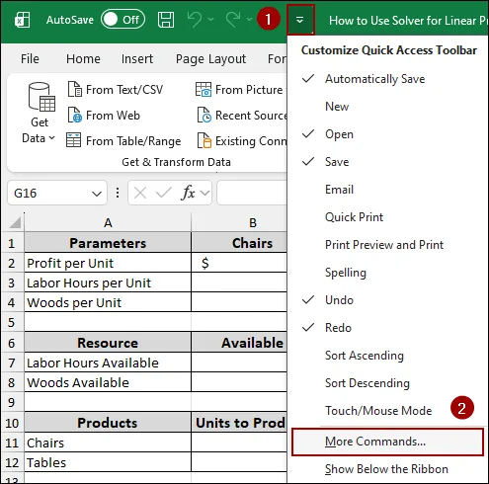489x484 pixels.
Task: Select the Chairs header cell B1
Action: click(x=239, y=243)
